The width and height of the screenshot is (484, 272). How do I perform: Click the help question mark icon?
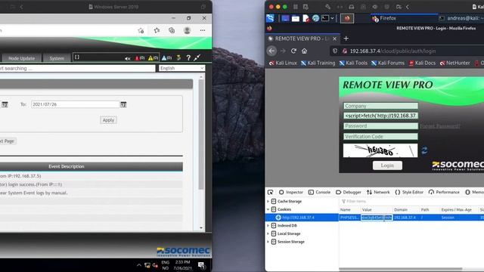click(x=188, y=57)
